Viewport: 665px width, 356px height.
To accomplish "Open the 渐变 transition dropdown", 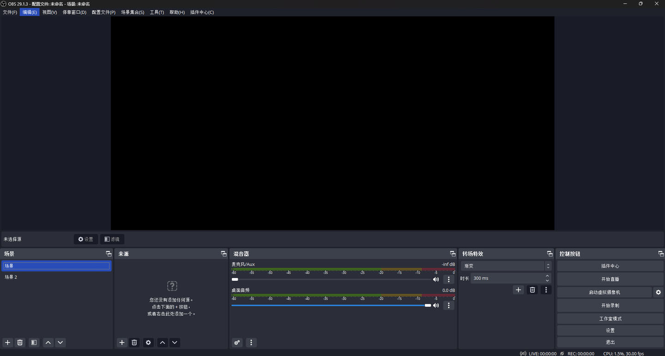I will (507, 266).
